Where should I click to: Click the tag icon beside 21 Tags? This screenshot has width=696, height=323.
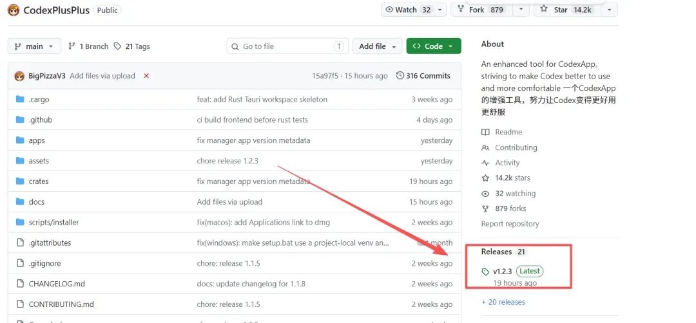118,46
